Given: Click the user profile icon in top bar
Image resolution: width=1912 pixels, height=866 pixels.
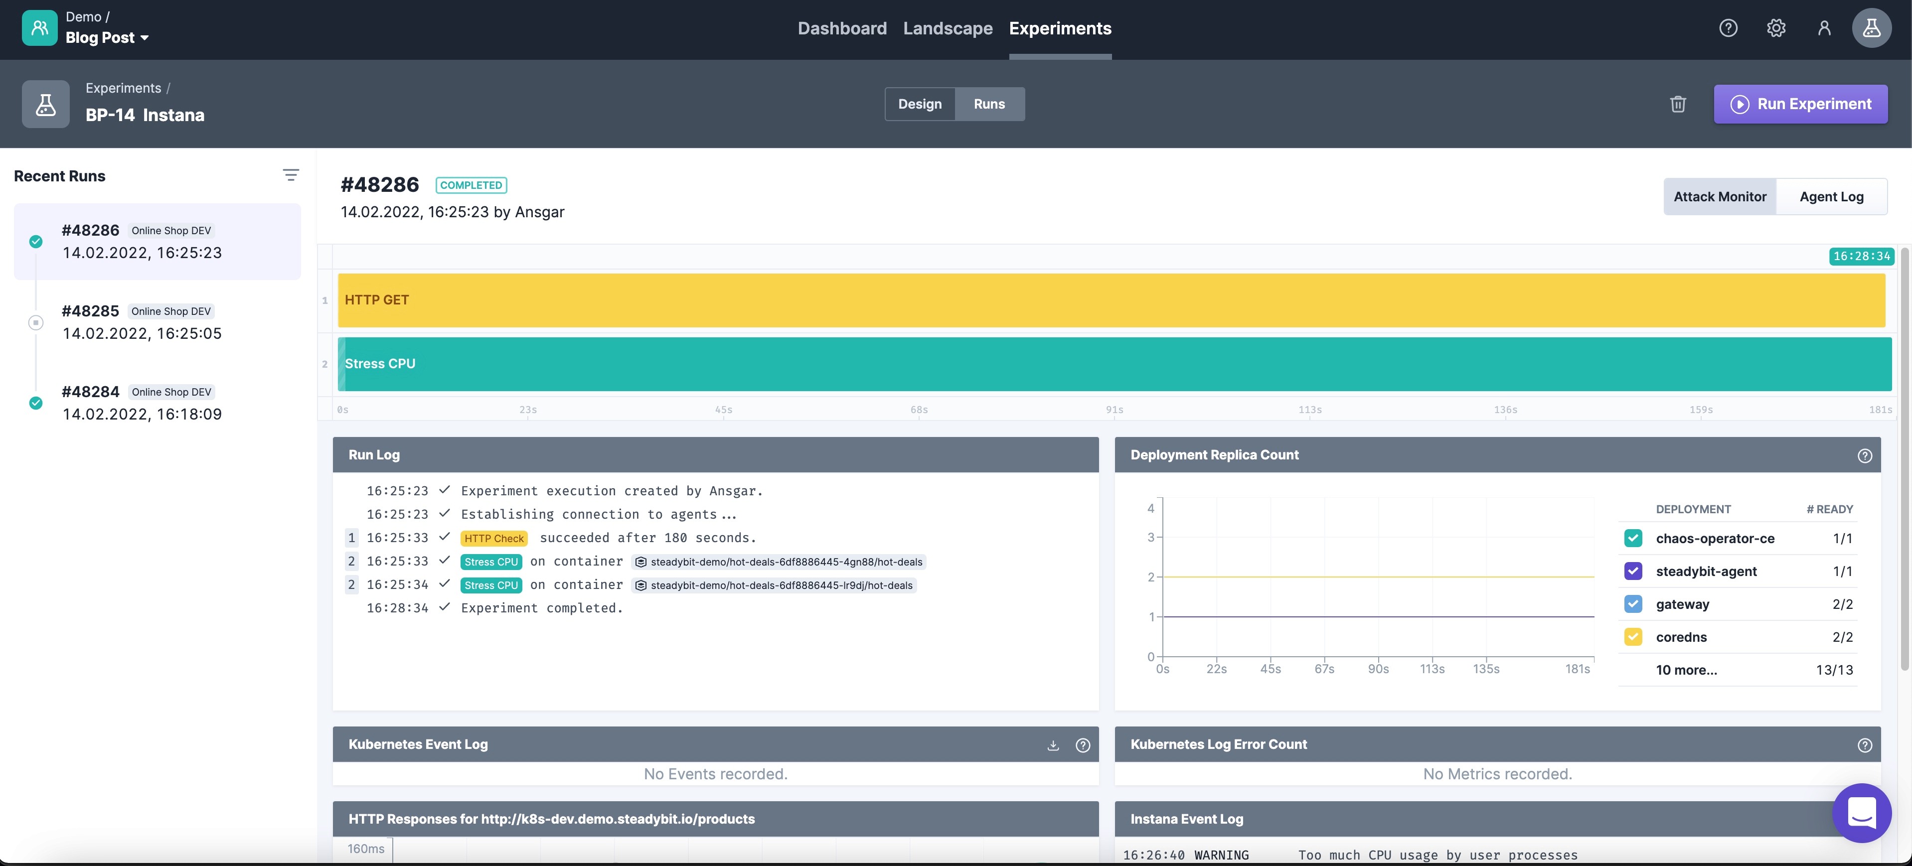Looking at the screenshot, I should tap(1824, 28).
